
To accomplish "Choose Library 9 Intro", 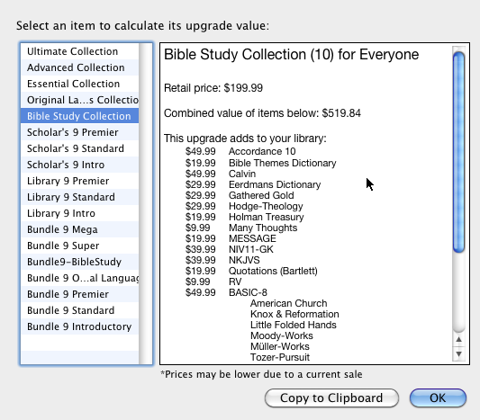I will pos(79,213).
